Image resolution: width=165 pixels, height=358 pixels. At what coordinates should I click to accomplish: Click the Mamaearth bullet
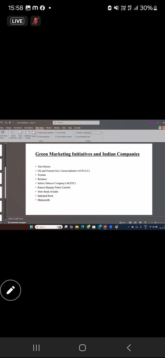(43, 200)
